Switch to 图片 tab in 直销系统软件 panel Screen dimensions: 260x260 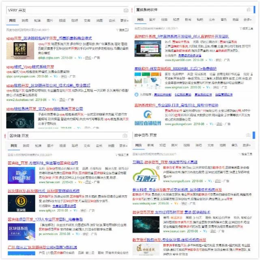click(x=152, y=19)
